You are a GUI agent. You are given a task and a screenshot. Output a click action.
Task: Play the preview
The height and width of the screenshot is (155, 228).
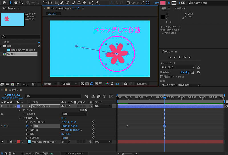point(180,57)
